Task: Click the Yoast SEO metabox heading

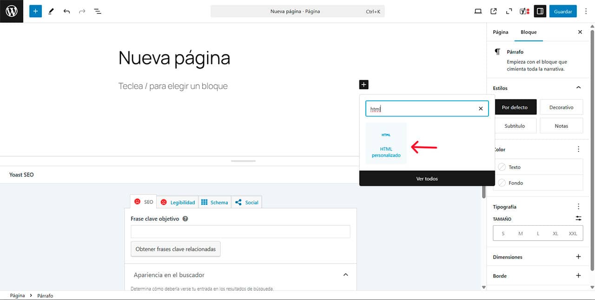Action: click(x=21, y=175)
